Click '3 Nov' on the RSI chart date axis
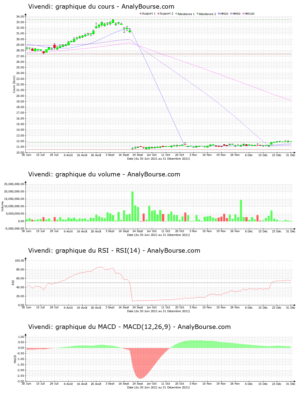305x394 pixels. click(x=193, y=307)
